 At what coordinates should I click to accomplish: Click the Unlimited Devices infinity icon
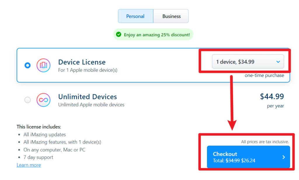44,100
